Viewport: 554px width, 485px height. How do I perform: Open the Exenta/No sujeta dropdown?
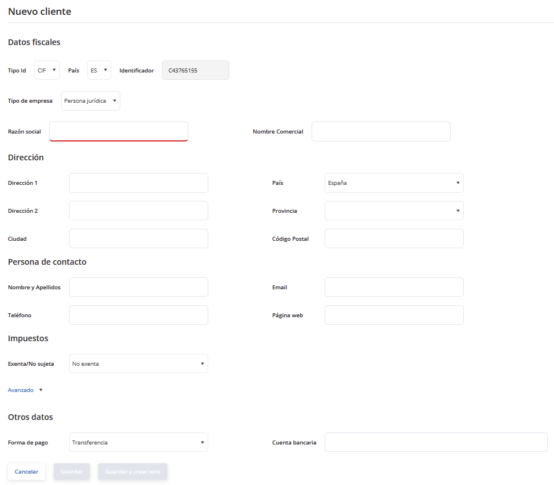139,363
